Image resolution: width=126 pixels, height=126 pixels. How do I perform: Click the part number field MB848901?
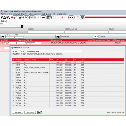click(34, 43)
